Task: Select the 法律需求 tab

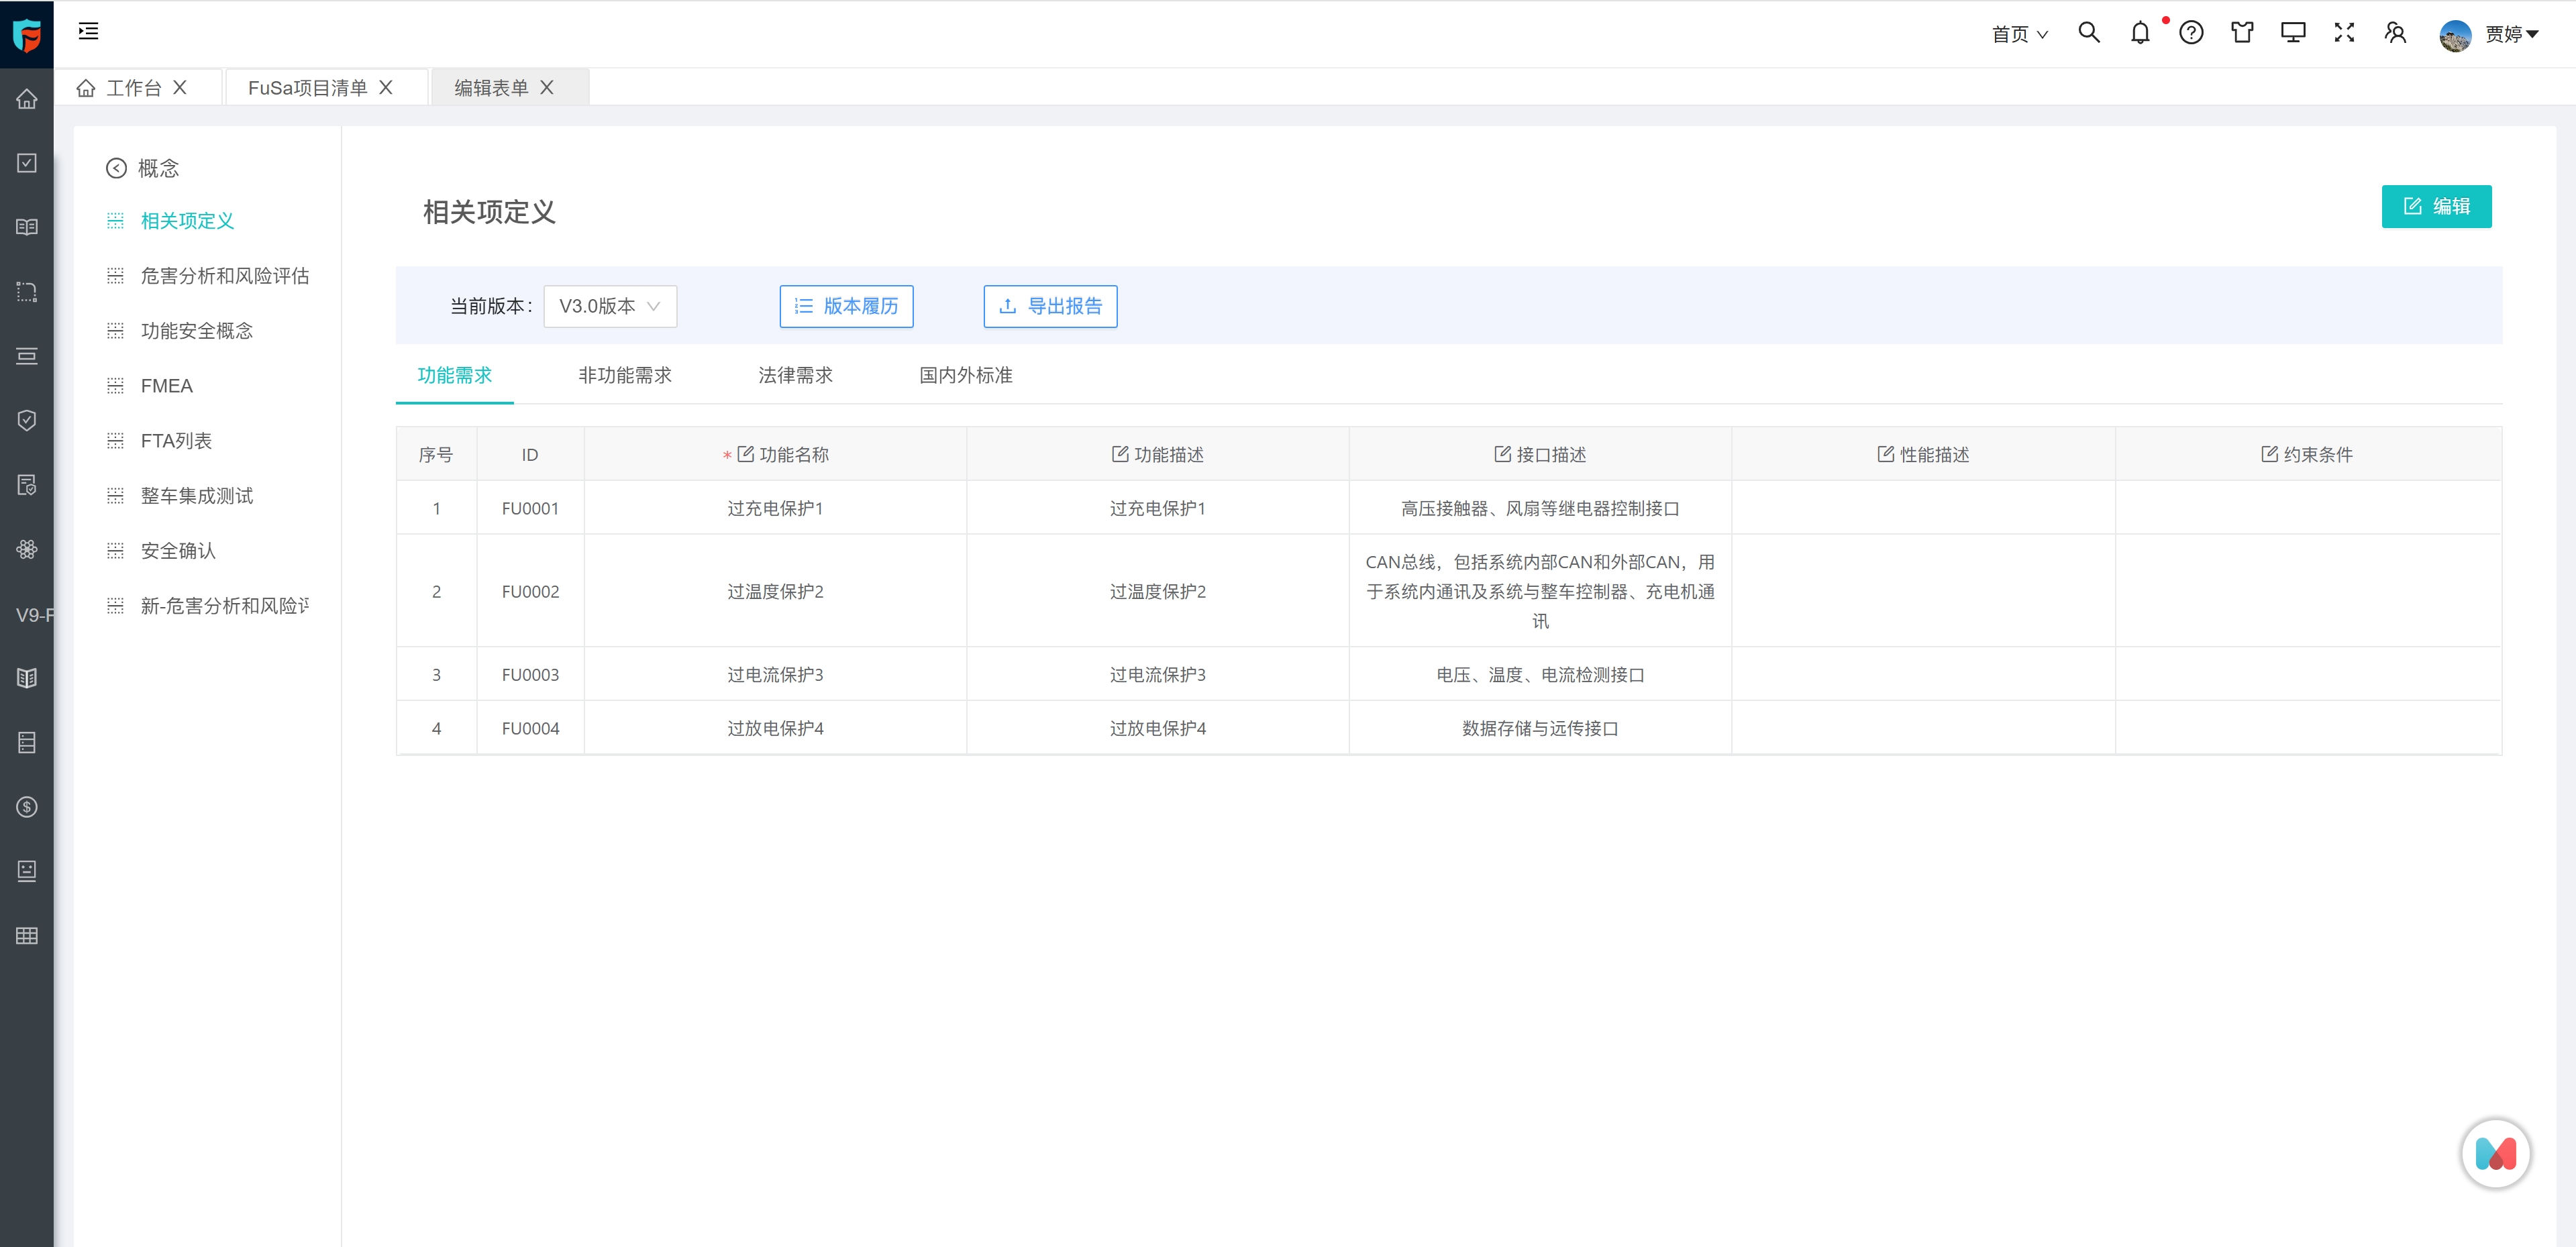Action: [x=795, y=375]
